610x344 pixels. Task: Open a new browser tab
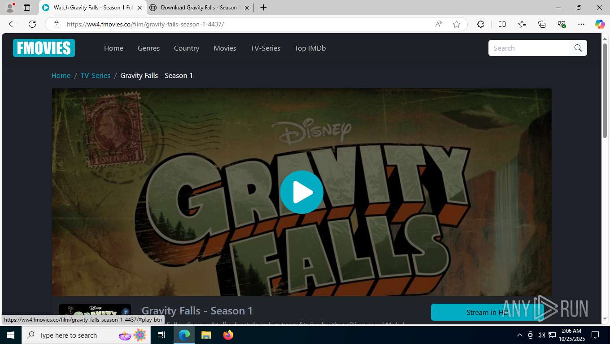(263, 8)
